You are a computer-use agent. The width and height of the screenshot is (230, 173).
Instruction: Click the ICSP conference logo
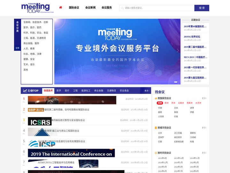click(x=42, y=144)
